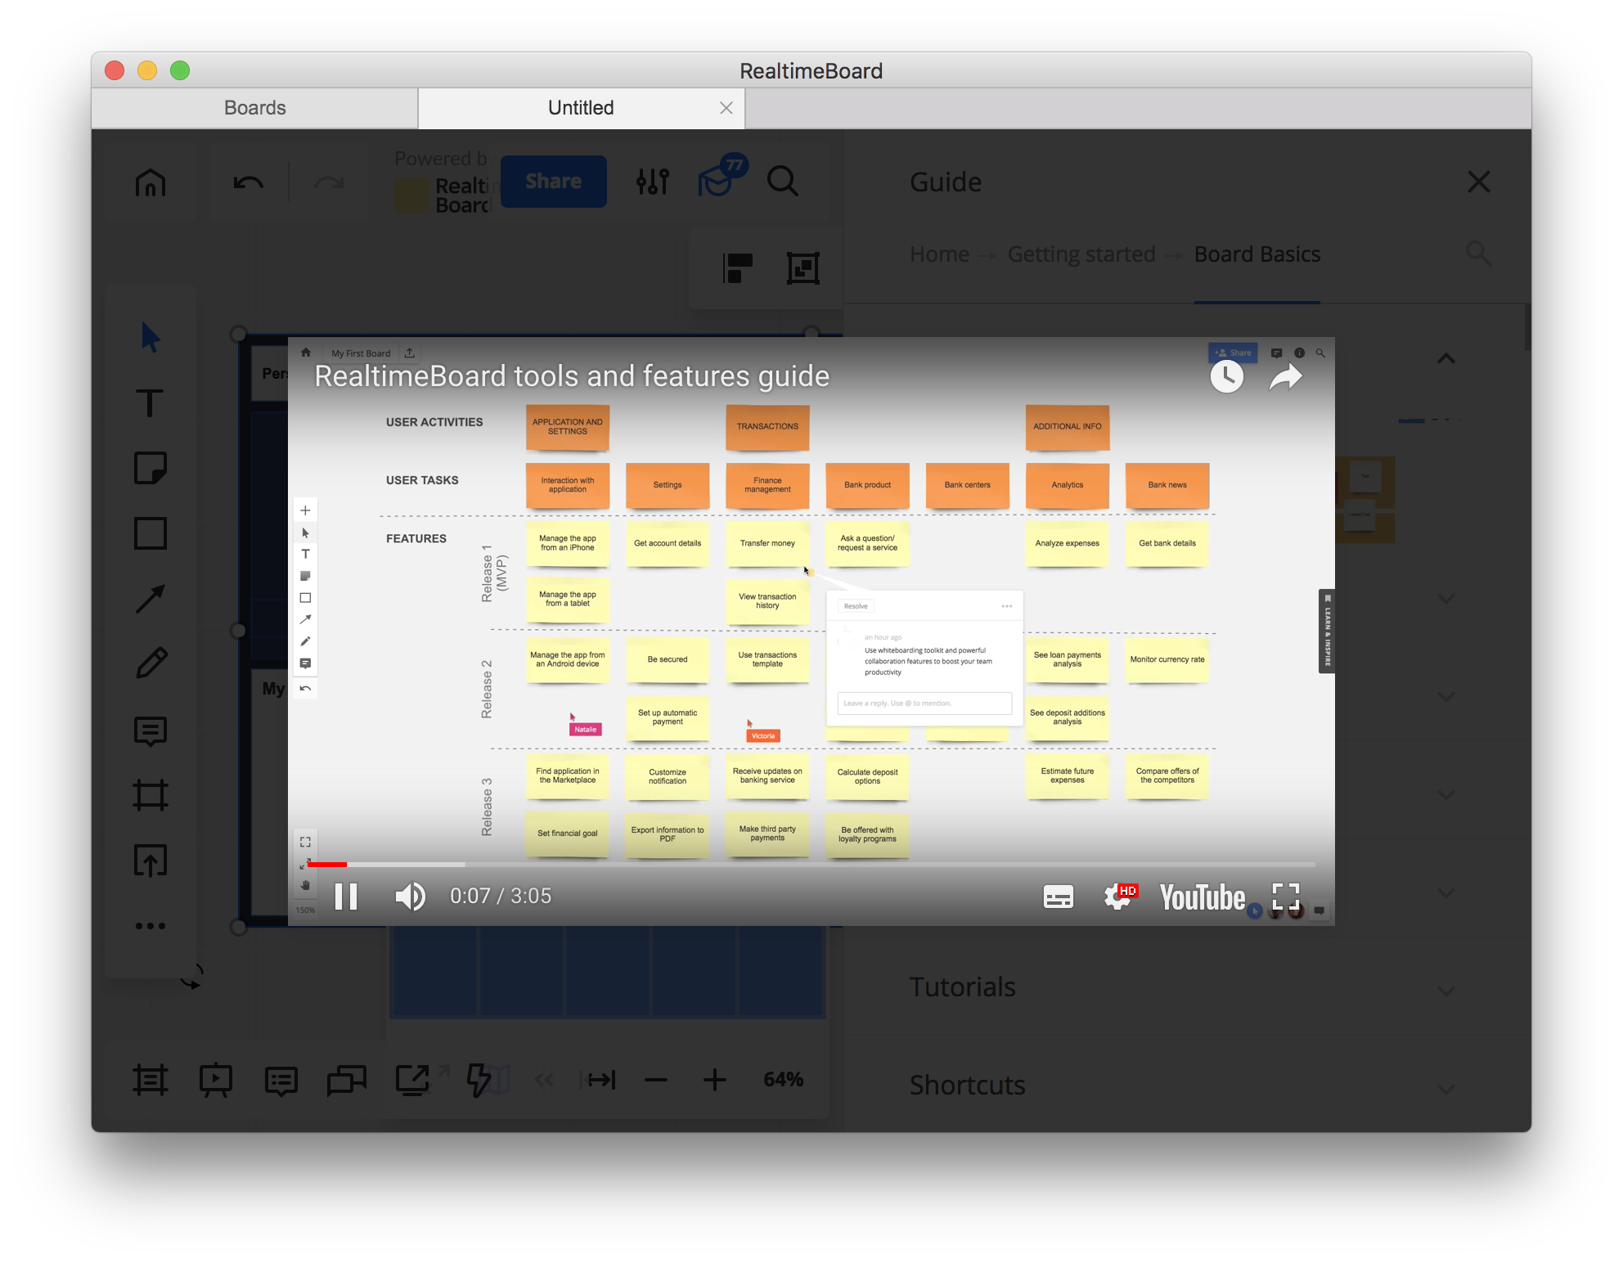The height and width of the screenshot is (1263, 1623).
Task: Open activity lightning bolt icon
Action: [x=479, y=1080]
